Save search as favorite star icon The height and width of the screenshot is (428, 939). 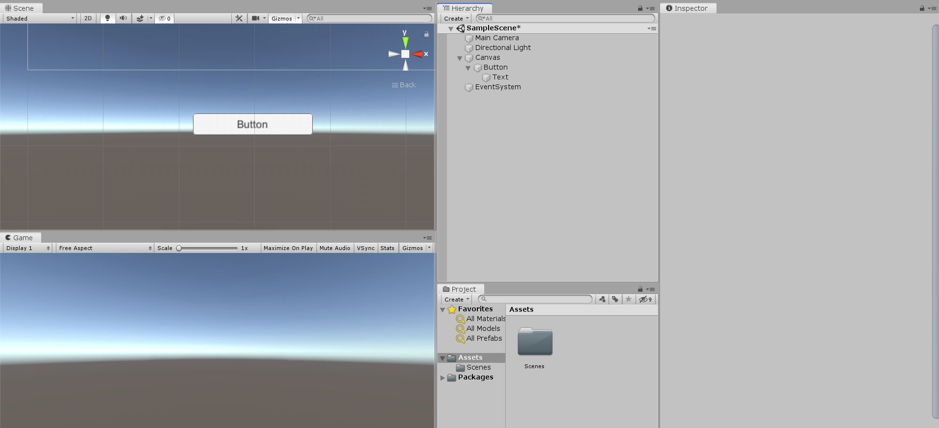628,299
